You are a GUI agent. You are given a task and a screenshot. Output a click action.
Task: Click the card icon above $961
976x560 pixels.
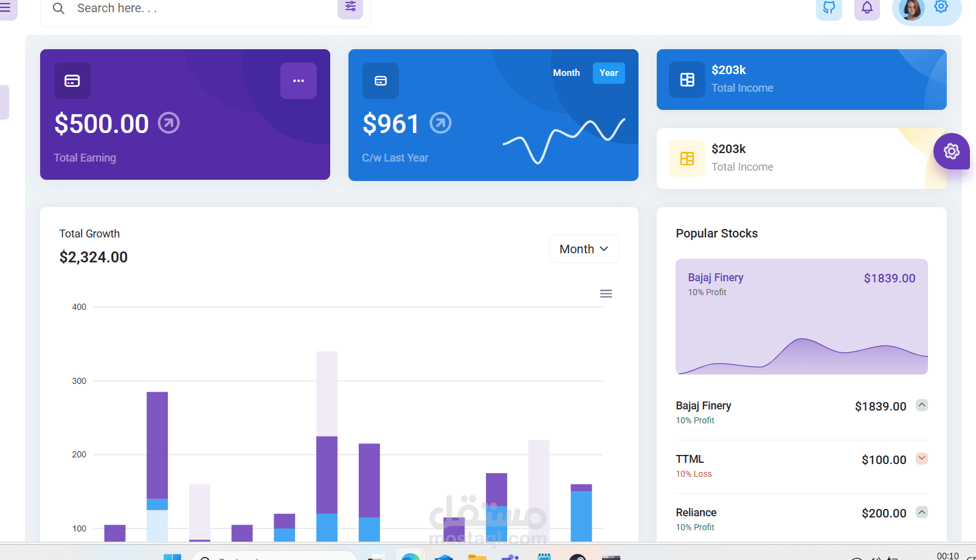point(381,81)
